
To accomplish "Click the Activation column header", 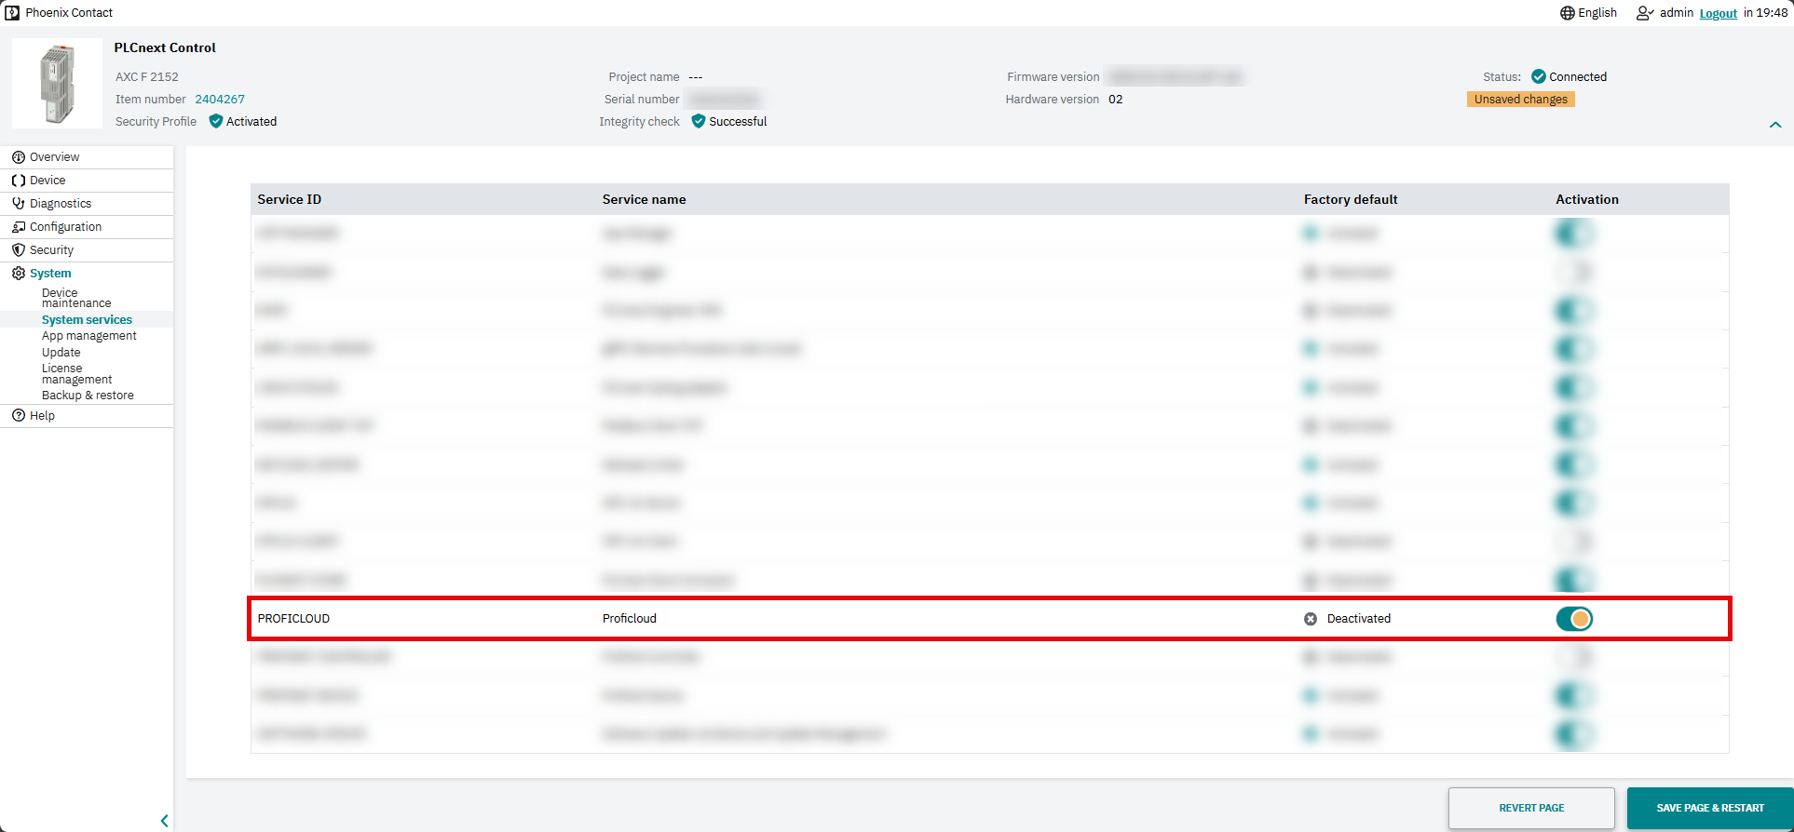I will [x=1587, y=199].
